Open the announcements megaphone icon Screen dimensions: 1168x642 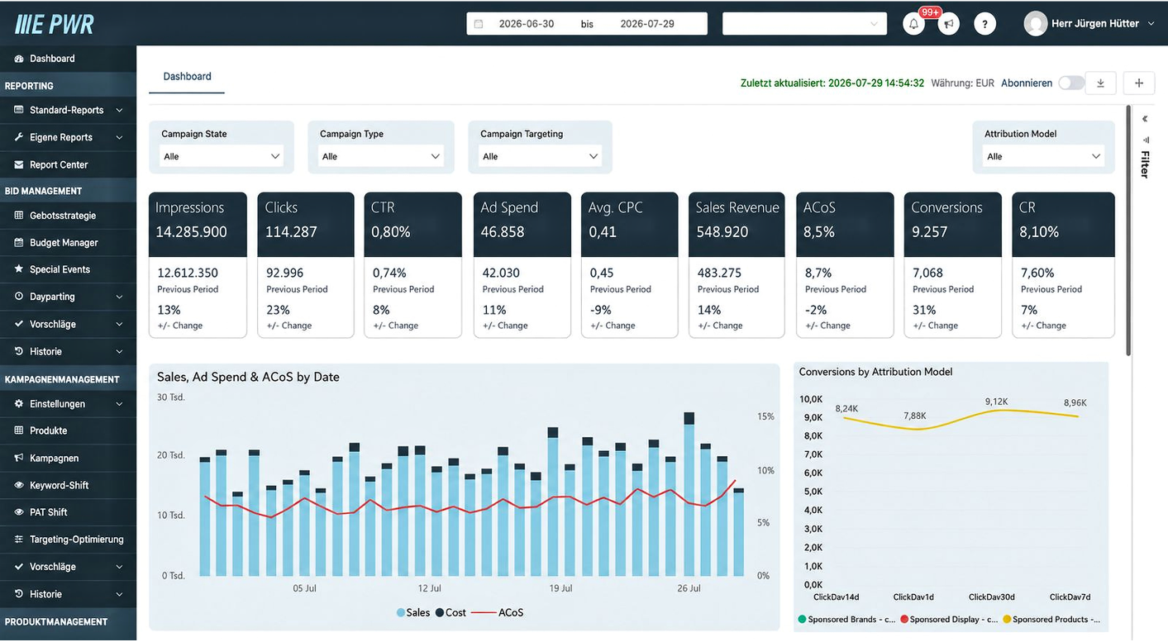[949, 24]
